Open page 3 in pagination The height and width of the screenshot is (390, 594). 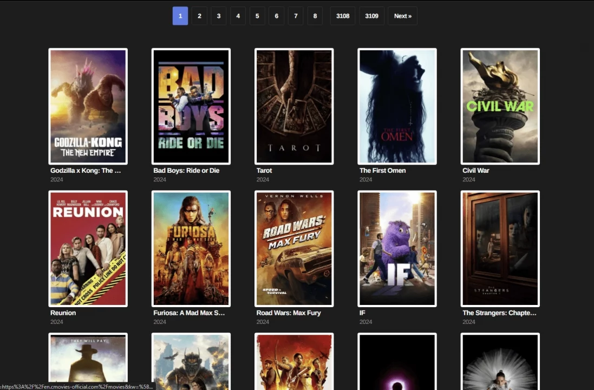(x=218, y=16)
